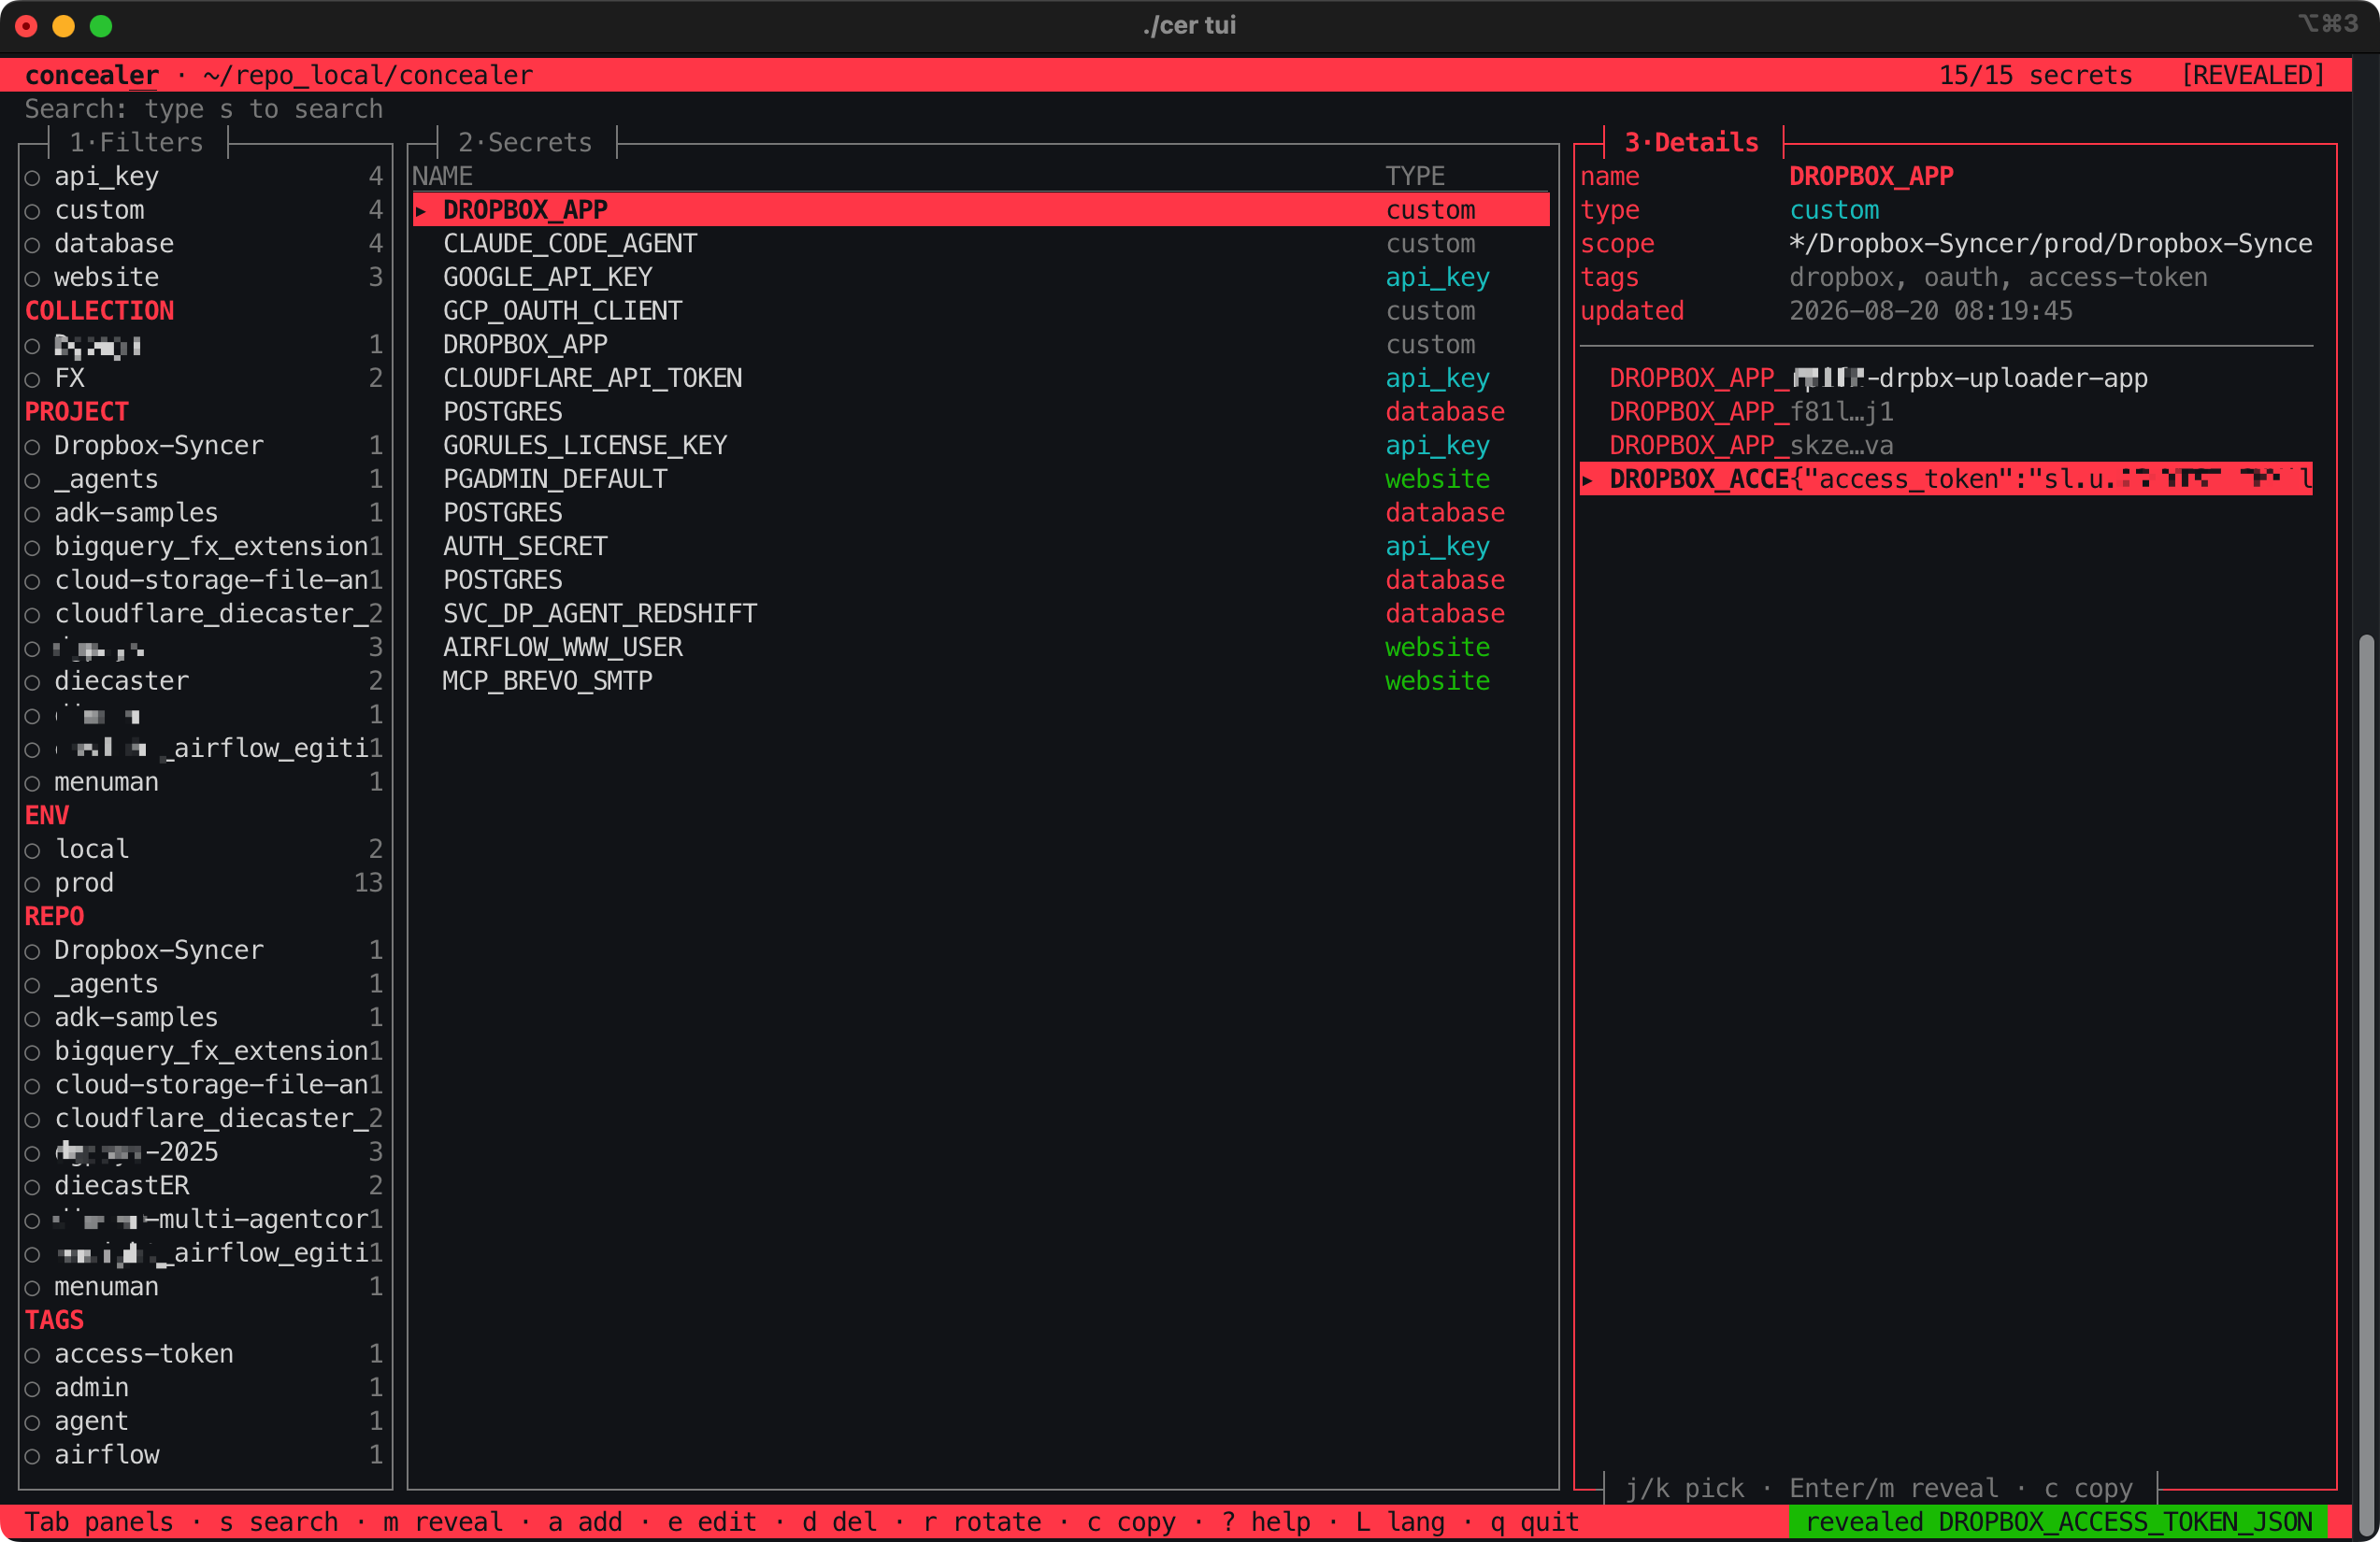The width and height of the screenshot is (2380, 1542).
Task: Toggle the local env filter
Action: tap(204, 850)
